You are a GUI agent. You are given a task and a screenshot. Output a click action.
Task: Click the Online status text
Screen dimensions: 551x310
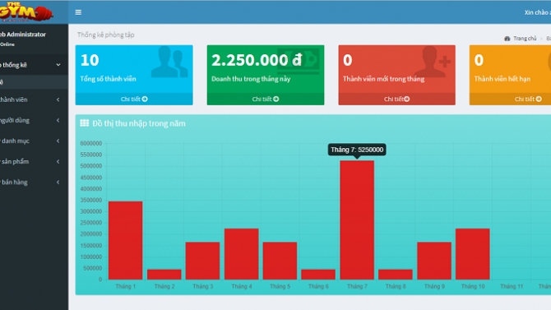(x=7, y=44)
